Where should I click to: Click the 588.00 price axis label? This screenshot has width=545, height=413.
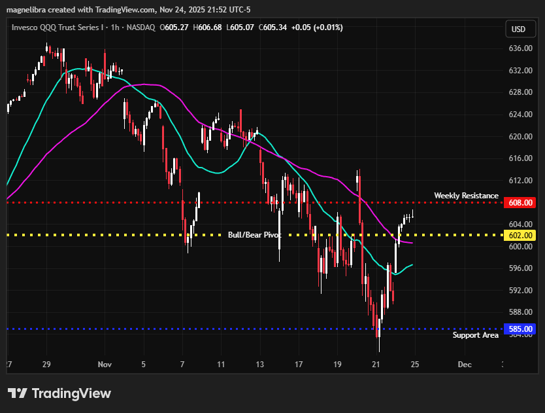pyautogui.click(x=520, y=312)
